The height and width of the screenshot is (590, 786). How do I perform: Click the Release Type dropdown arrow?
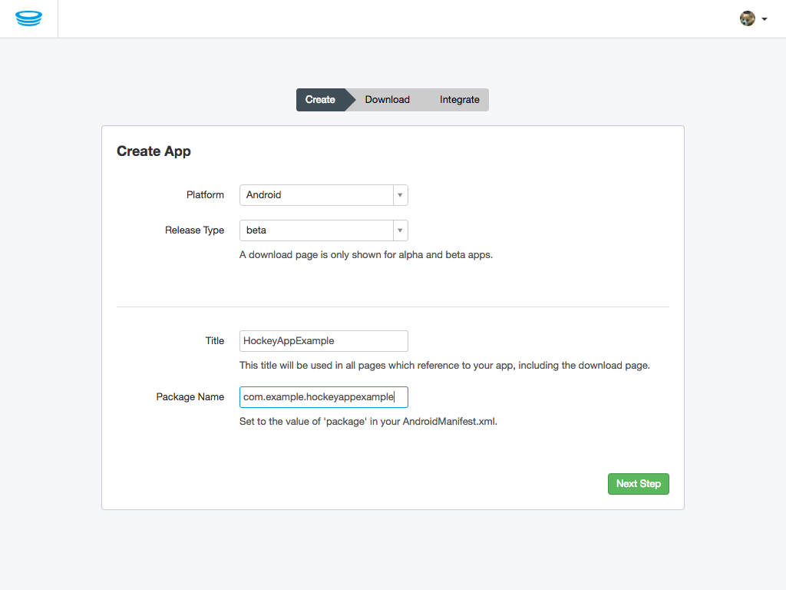[x=399, y=230]
